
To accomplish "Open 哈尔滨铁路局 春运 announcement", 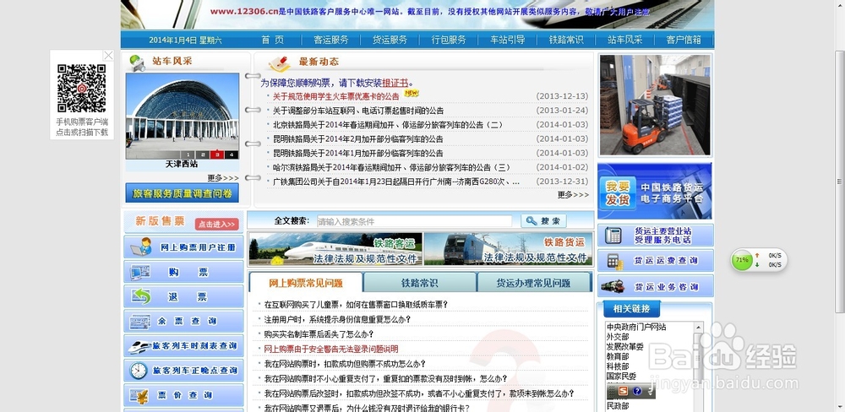I will (391, 167).
